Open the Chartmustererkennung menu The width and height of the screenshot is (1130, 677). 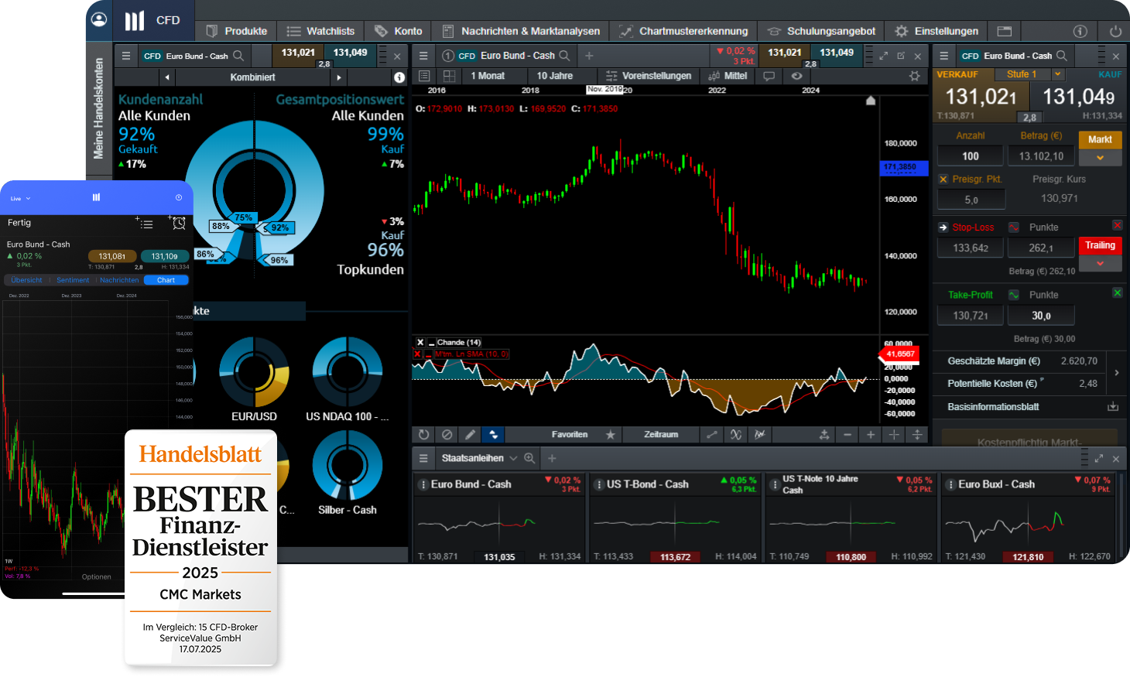683,31
